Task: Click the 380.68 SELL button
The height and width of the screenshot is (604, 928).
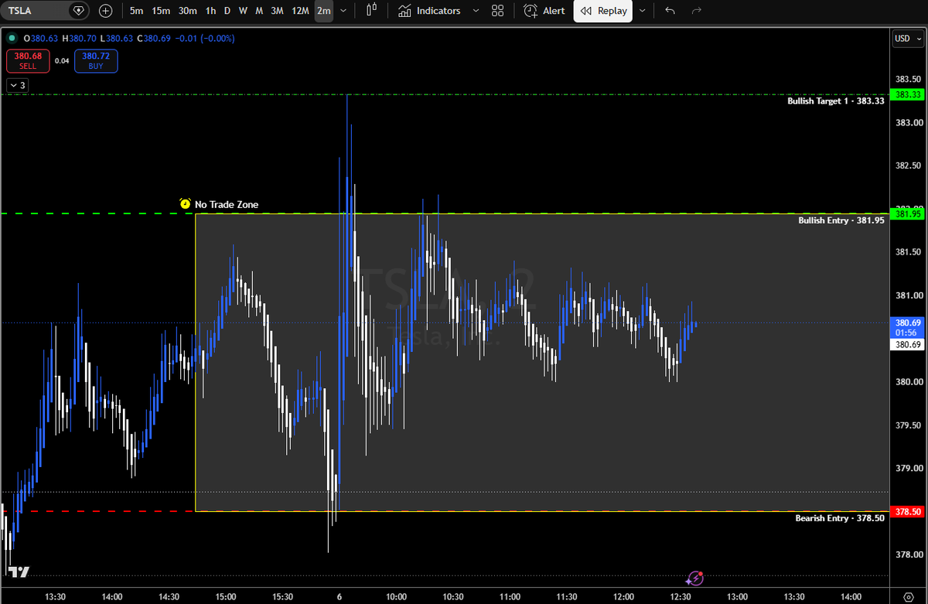Action: (28, 61)
